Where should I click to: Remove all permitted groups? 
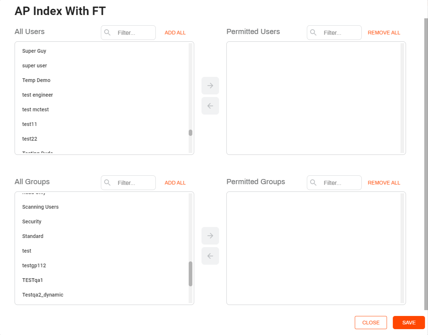(384, 183)
